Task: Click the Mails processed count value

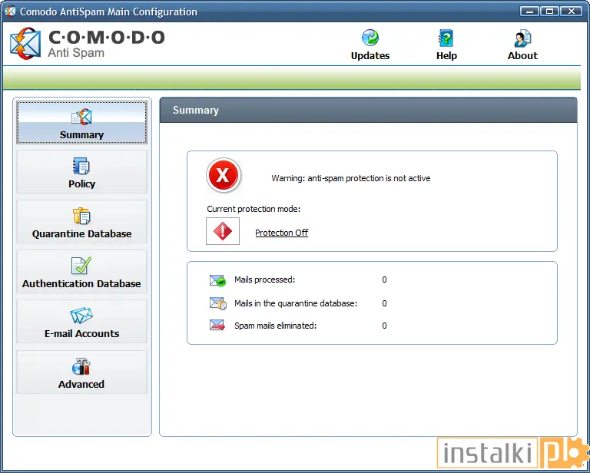Action: tap(384, 279)
